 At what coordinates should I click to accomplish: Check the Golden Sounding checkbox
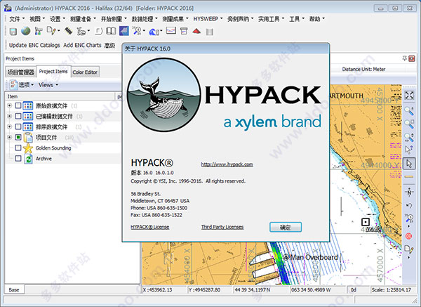tap(18, 148)
